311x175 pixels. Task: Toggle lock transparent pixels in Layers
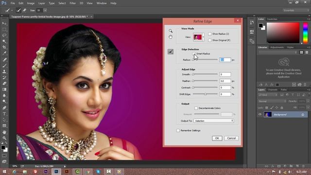point(267,107)
